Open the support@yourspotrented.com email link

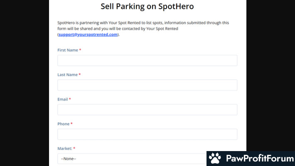click(x=88, y=34)
